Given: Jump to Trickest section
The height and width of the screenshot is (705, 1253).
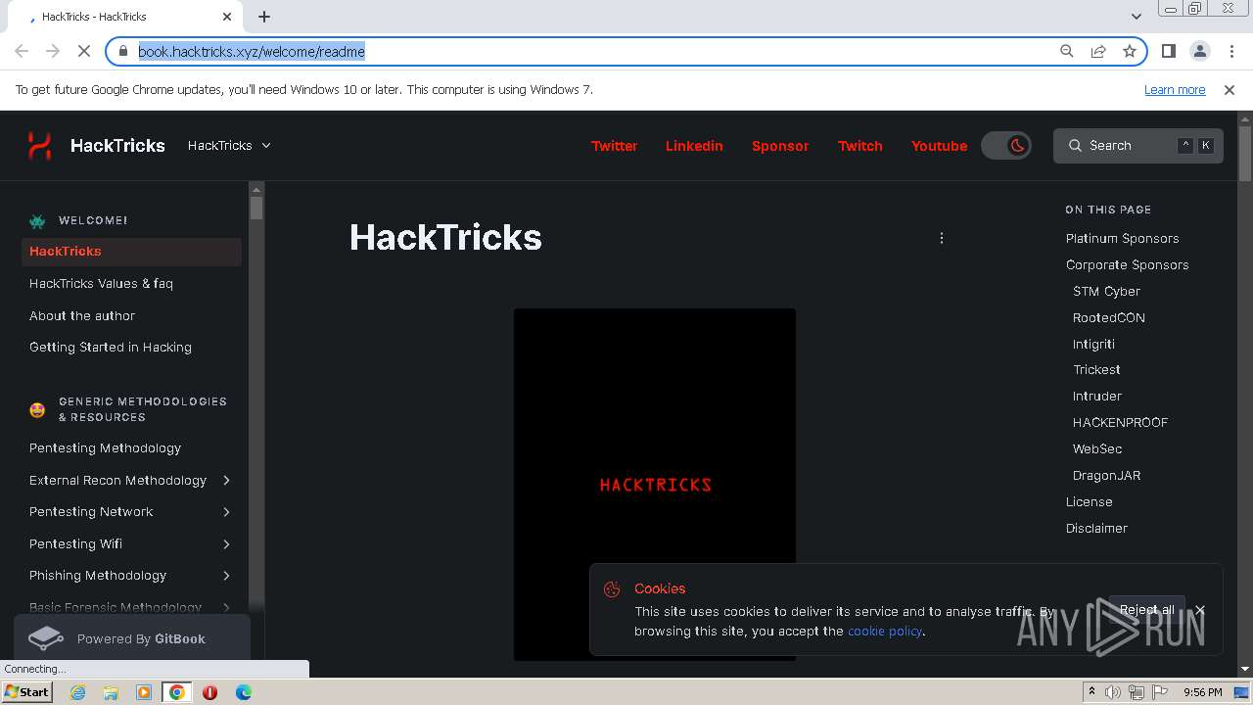Looking at the screenshot, I should 1096,370.
